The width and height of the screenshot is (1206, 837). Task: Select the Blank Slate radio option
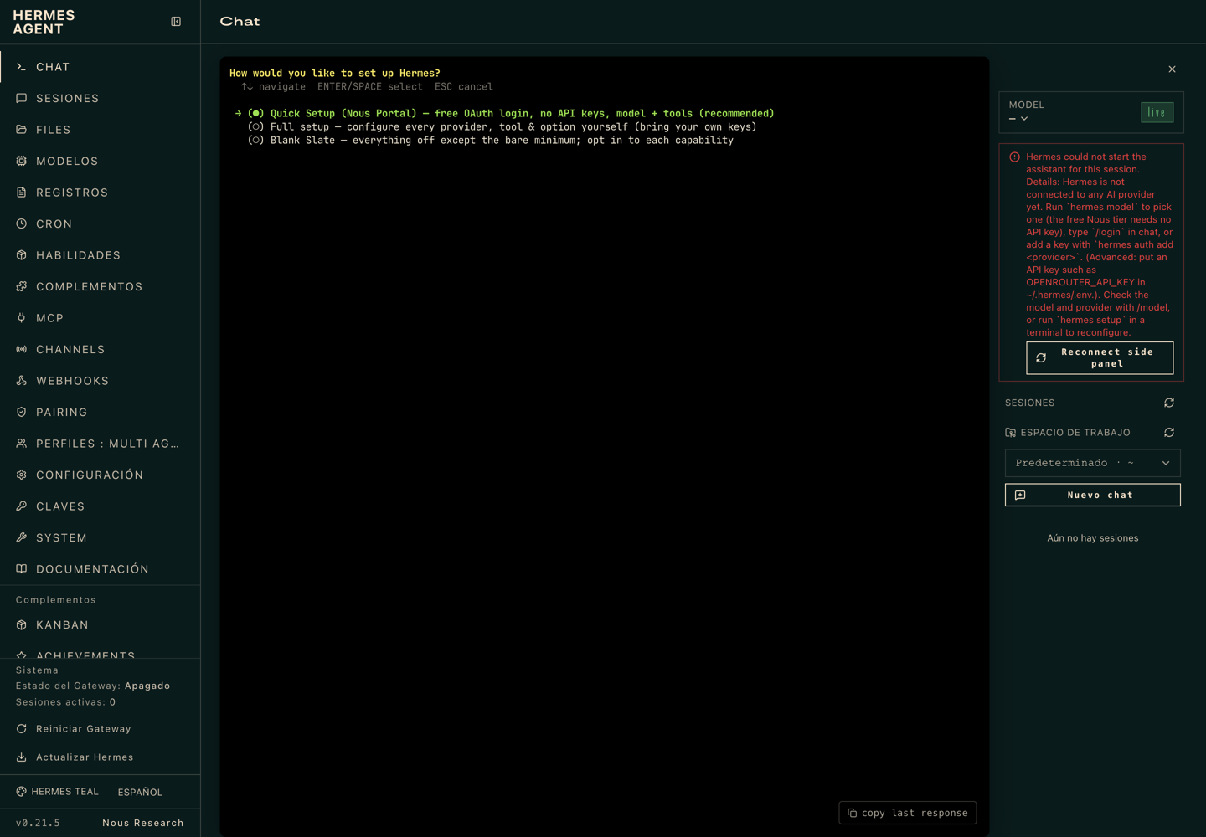[x=491, y=140]
